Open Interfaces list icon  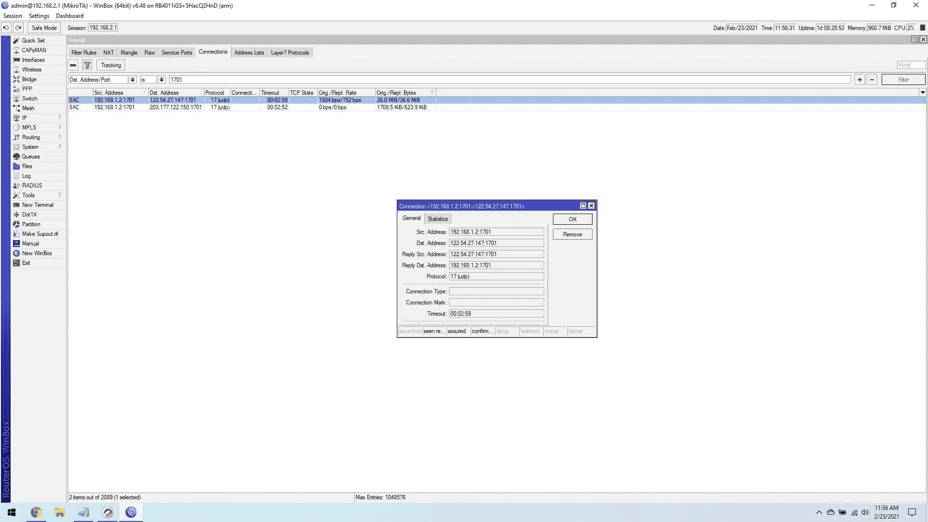16,60
